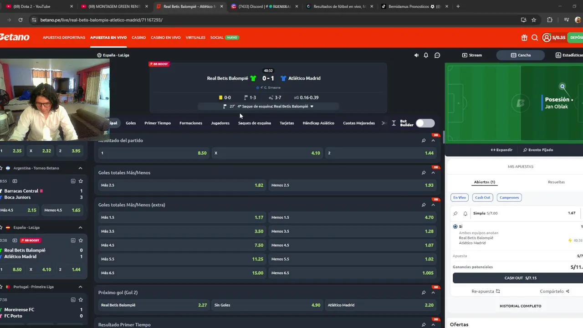Collapse España - LaLiga league in sidebar
583x328 pixels.
80,227
